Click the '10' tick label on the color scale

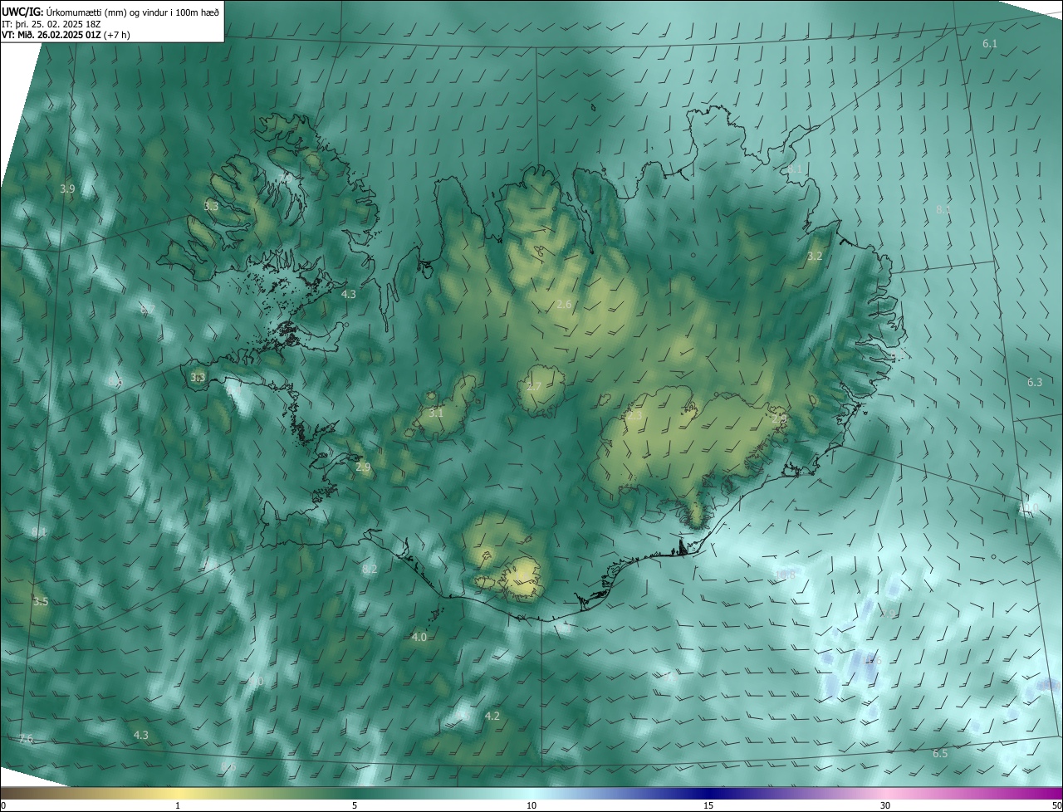[x=531, y=805]
